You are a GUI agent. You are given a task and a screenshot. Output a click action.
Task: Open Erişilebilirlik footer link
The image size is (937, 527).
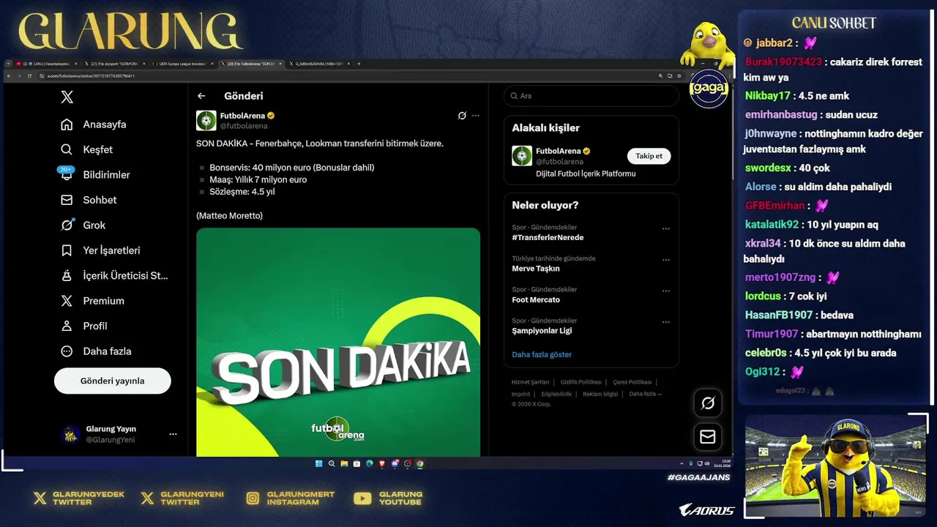(556, 394)
